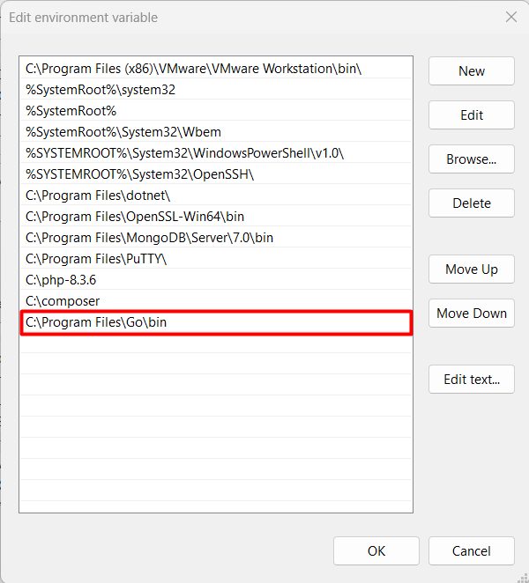Click the Move Up button
This screenshot has width=529, height=583.
click(472, 269)
